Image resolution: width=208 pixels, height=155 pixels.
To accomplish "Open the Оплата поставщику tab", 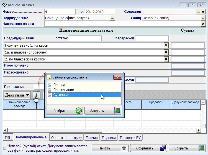I will 66,138.
